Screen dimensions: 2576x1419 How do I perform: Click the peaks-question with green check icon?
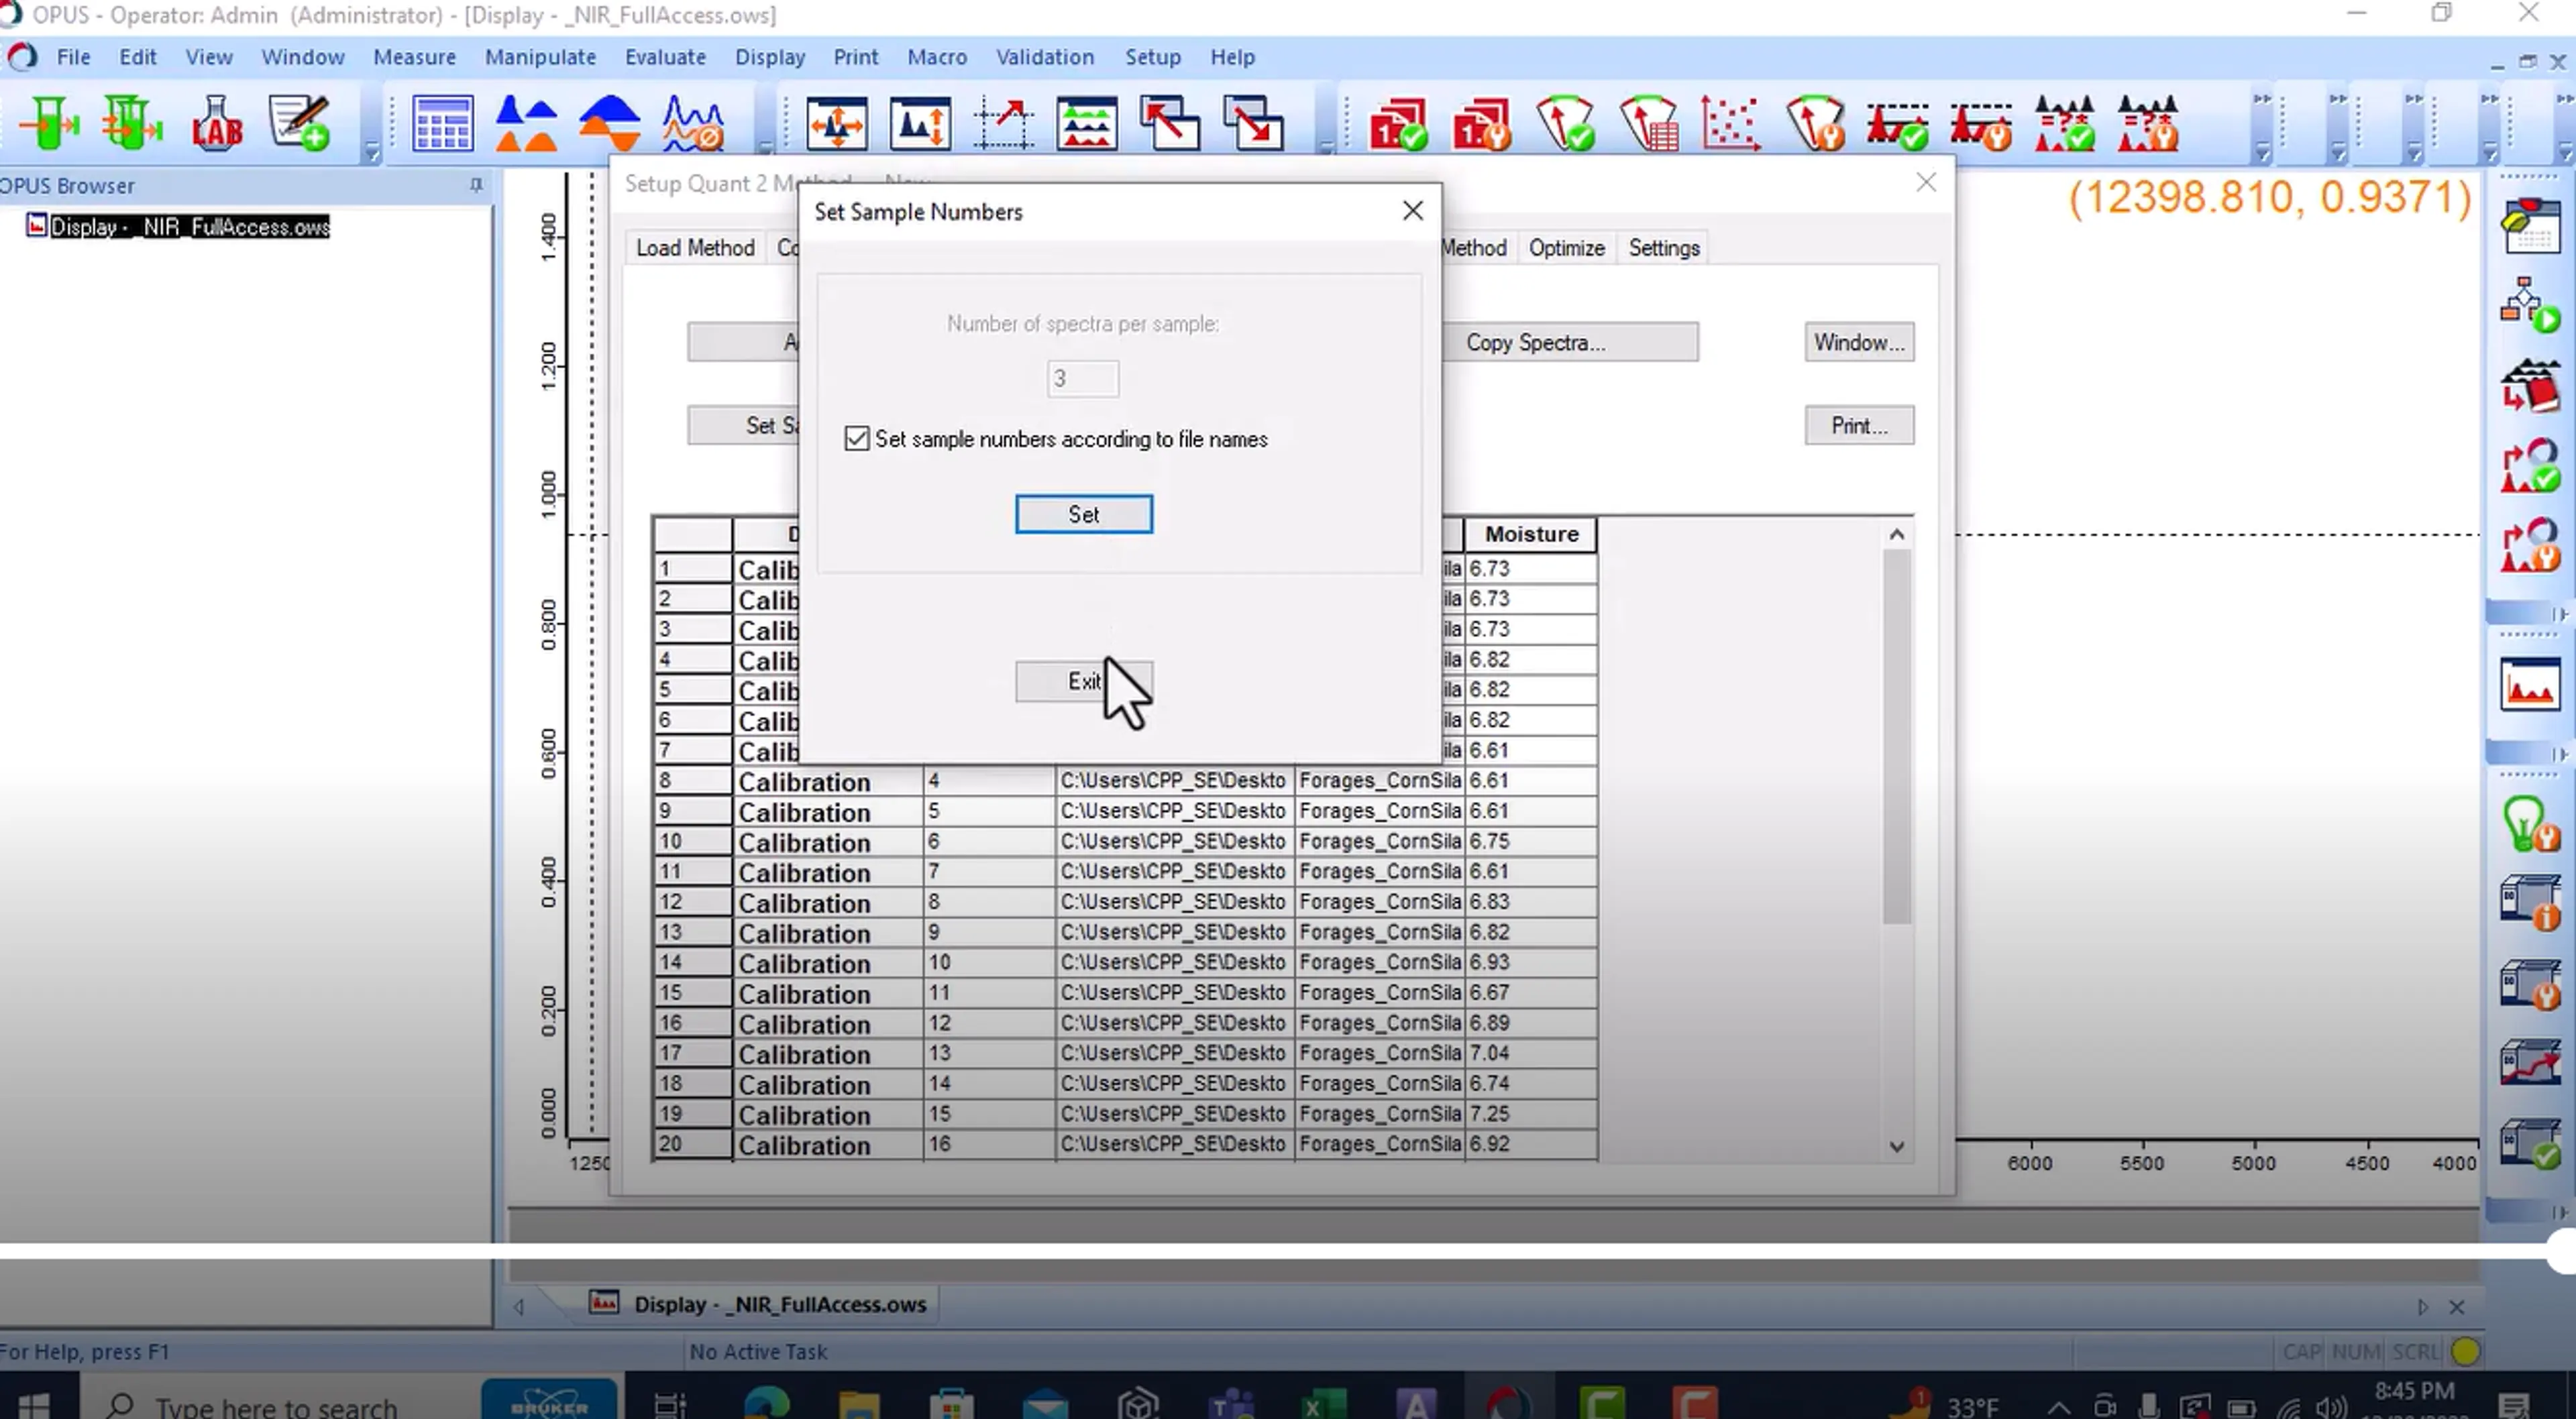2064,124
